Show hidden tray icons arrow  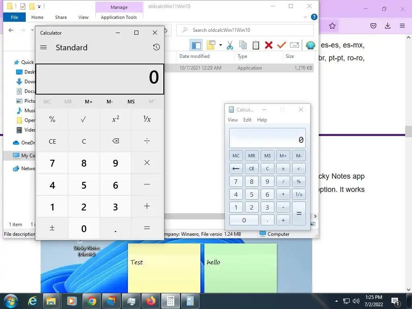[336, 301]
